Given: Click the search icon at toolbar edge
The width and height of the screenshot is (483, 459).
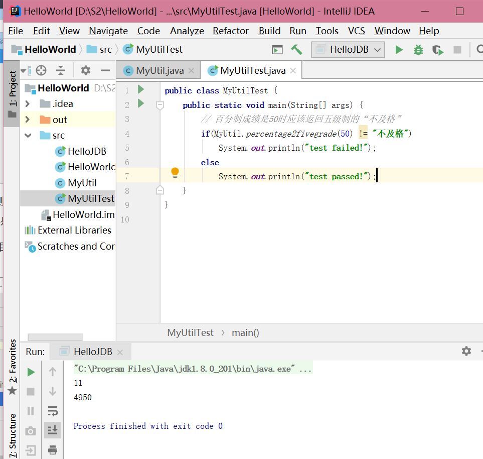Looking at the screenshot, I should point(479,49).
